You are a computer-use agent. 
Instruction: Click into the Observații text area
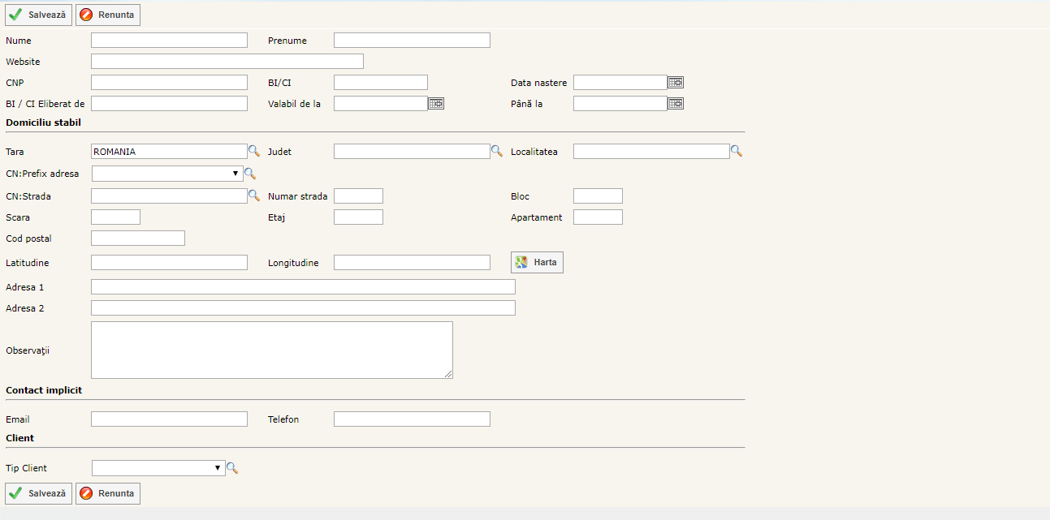point(271,350)
